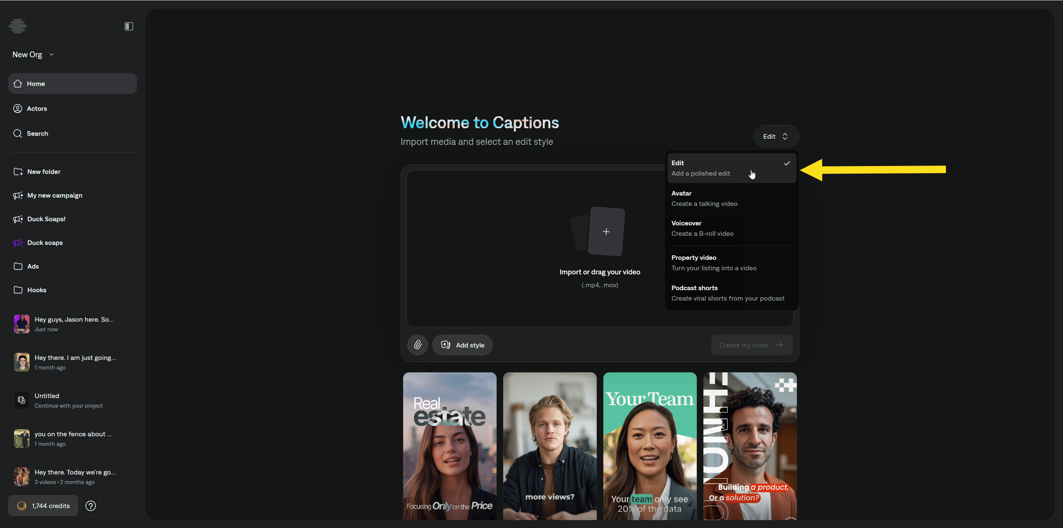The image size is (1063, 528).
Task: Click the 1,744 credits button
Action: coord(43,506)
